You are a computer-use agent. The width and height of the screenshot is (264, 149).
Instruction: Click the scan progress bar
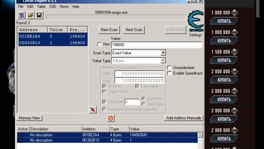116,17
